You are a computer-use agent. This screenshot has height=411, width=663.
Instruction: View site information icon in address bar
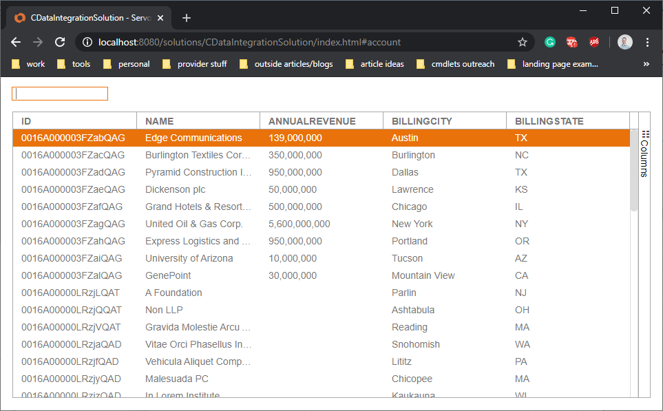[87, 42]
